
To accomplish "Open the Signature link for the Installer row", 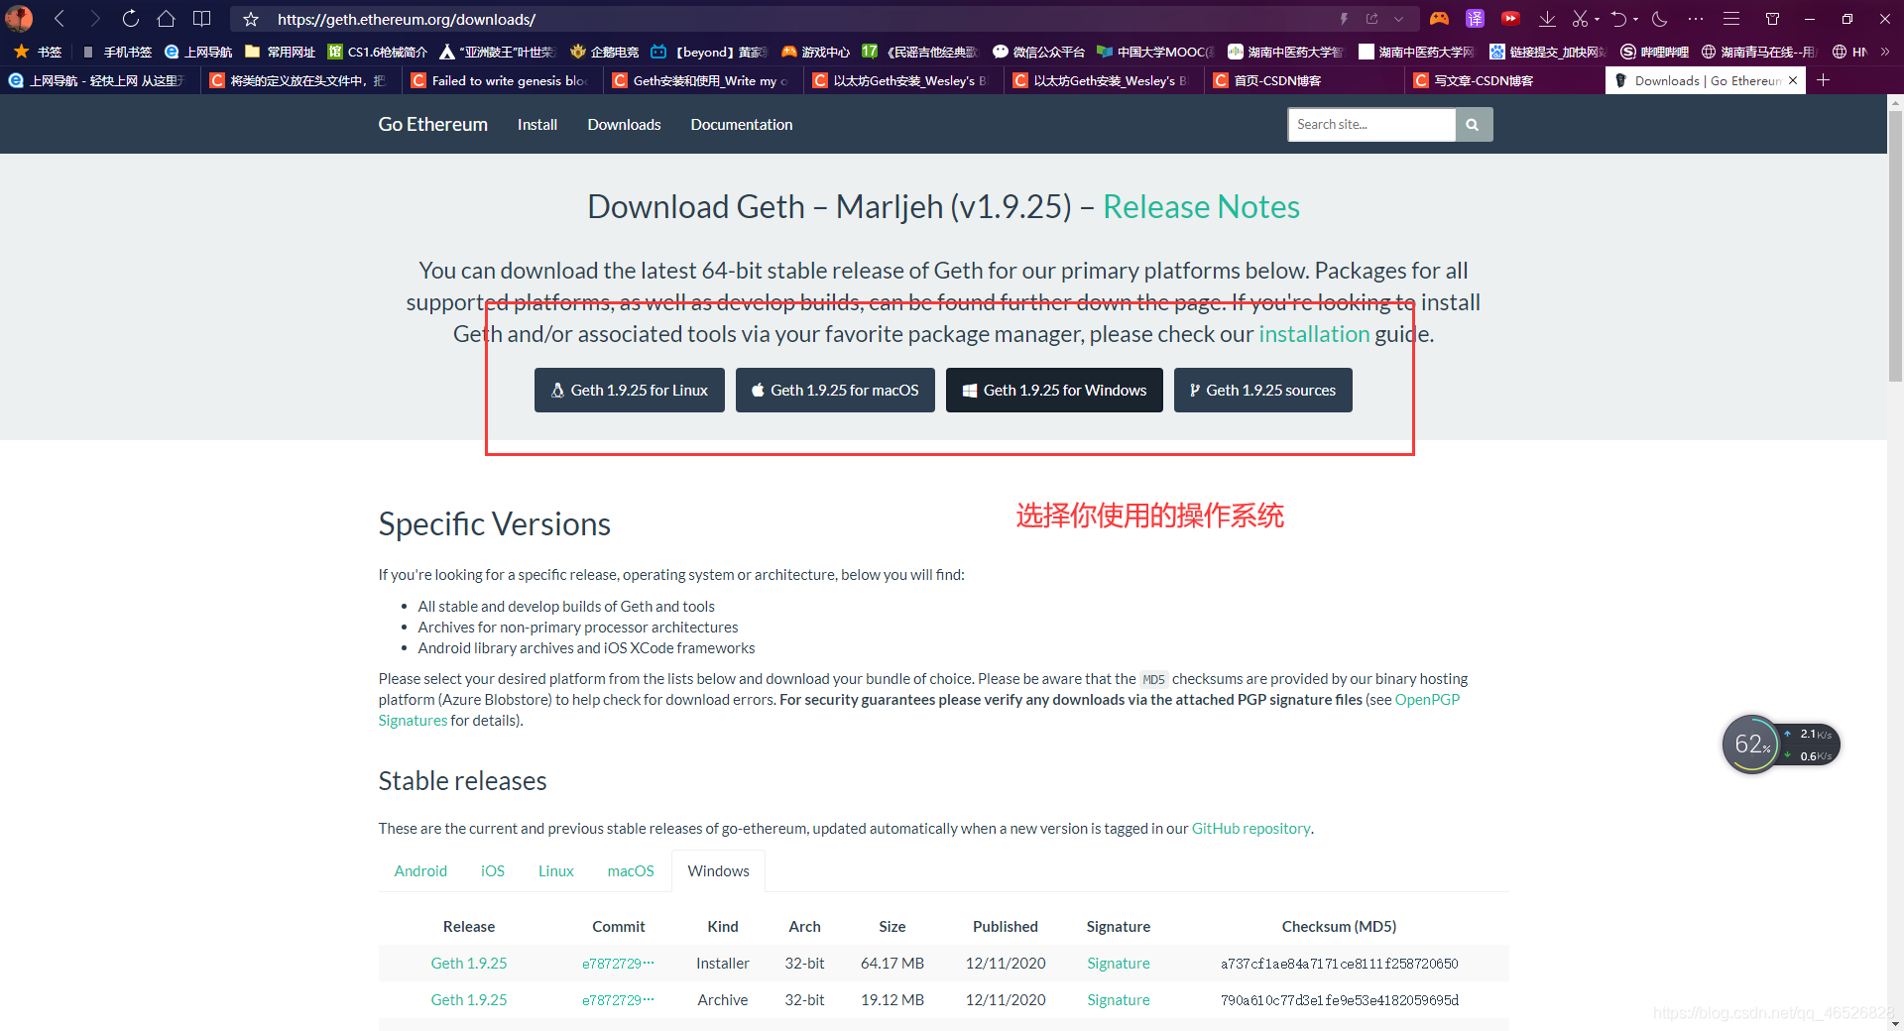I will coord(1119,963).
